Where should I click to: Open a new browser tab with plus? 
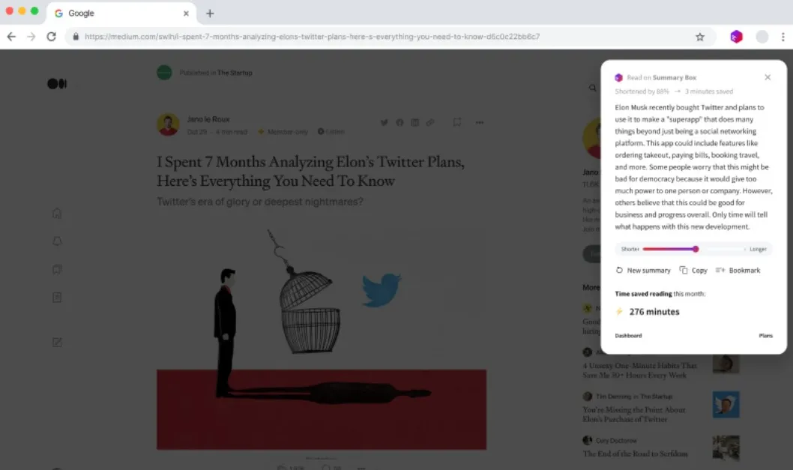click(210, 13)
